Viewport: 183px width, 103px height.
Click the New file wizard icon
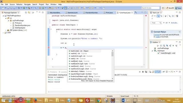click(x=3, y=8)
